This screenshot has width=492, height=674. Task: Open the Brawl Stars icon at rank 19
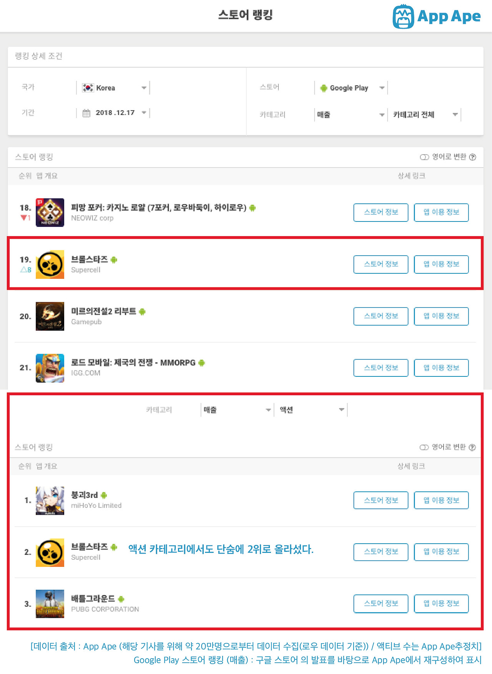point(50,265)
